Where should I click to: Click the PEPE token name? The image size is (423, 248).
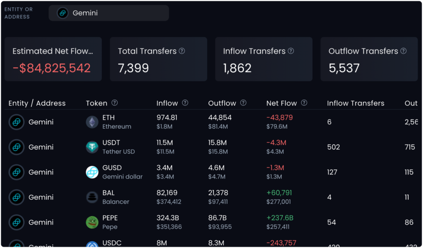click(x=110, y=218)
